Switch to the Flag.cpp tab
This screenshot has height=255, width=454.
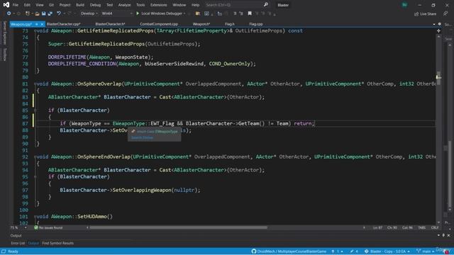point(256,24)
